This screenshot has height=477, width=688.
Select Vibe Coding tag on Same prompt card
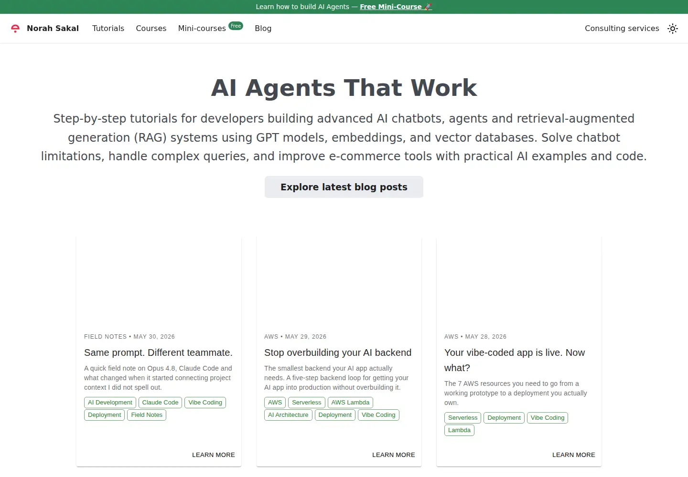click(x=205, y=403)
